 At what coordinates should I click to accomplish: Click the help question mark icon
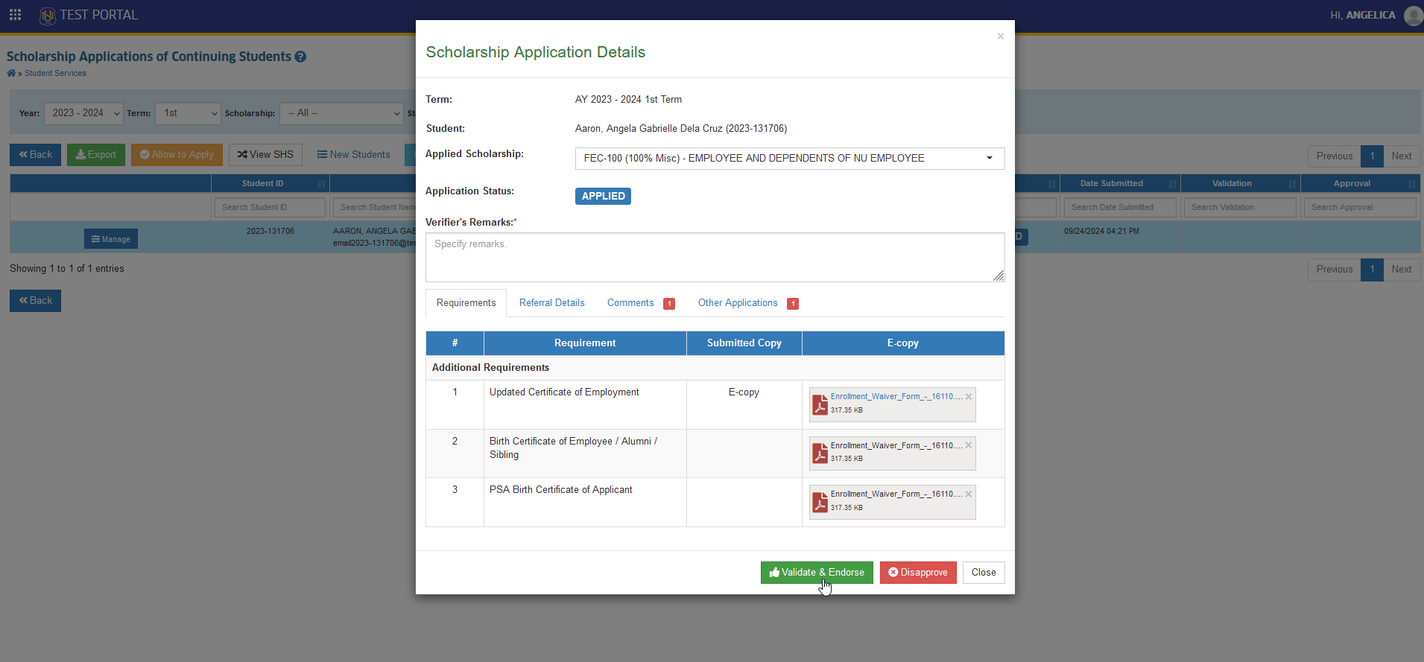click(300, 57)
